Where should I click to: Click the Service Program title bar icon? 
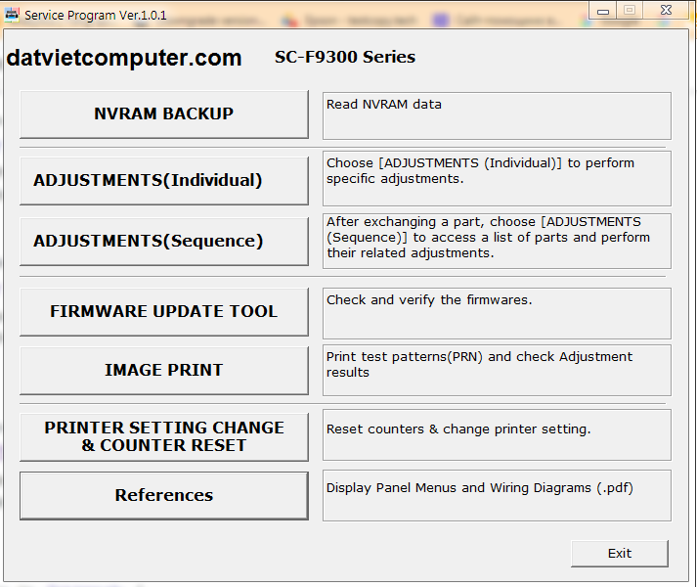pos(12,15)
